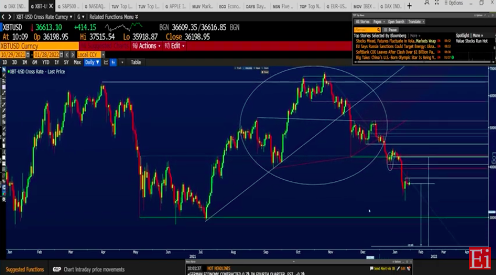The image size is (496, 275).
Task: Click the XBTUSD Curncy command field
Action: pyautogui.click(x=39, y=46)
